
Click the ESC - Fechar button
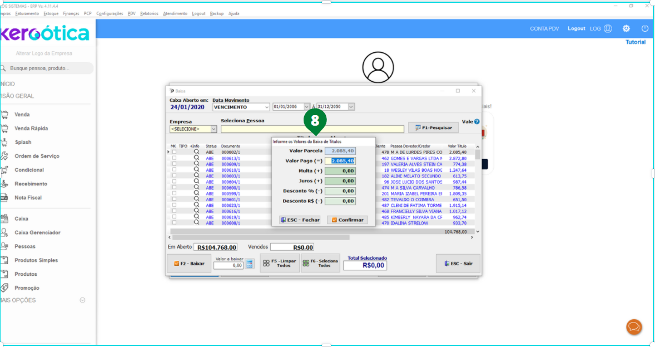tap(300, 220)
